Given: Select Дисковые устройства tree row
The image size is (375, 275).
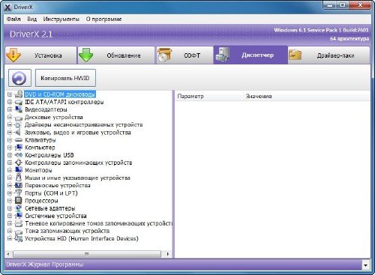Looking at the screenshot, I should click(x=54, y=117).
